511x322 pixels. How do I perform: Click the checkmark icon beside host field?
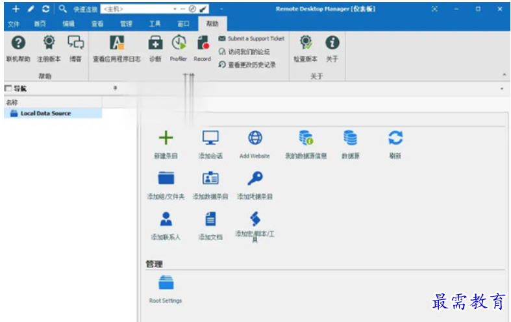point(203,9)
